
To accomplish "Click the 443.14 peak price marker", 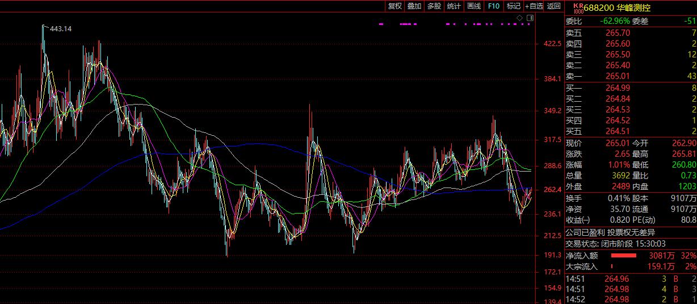I will pyautogui.click(x=61, y=28).
